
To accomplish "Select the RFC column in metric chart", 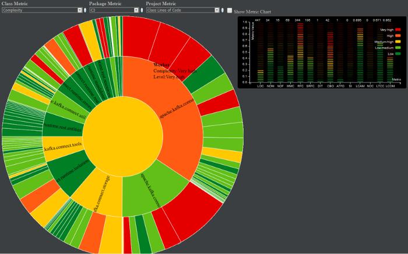I will point(301,52).
